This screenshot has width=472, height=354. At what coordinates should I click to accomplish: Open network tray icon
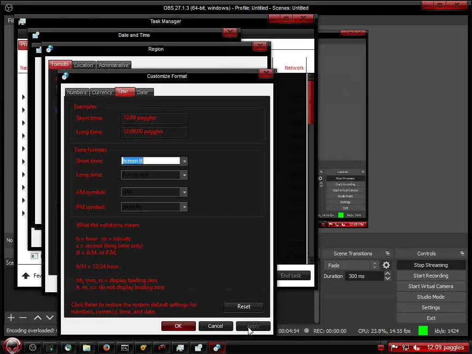pyautogui.click(x=406, y=348)
